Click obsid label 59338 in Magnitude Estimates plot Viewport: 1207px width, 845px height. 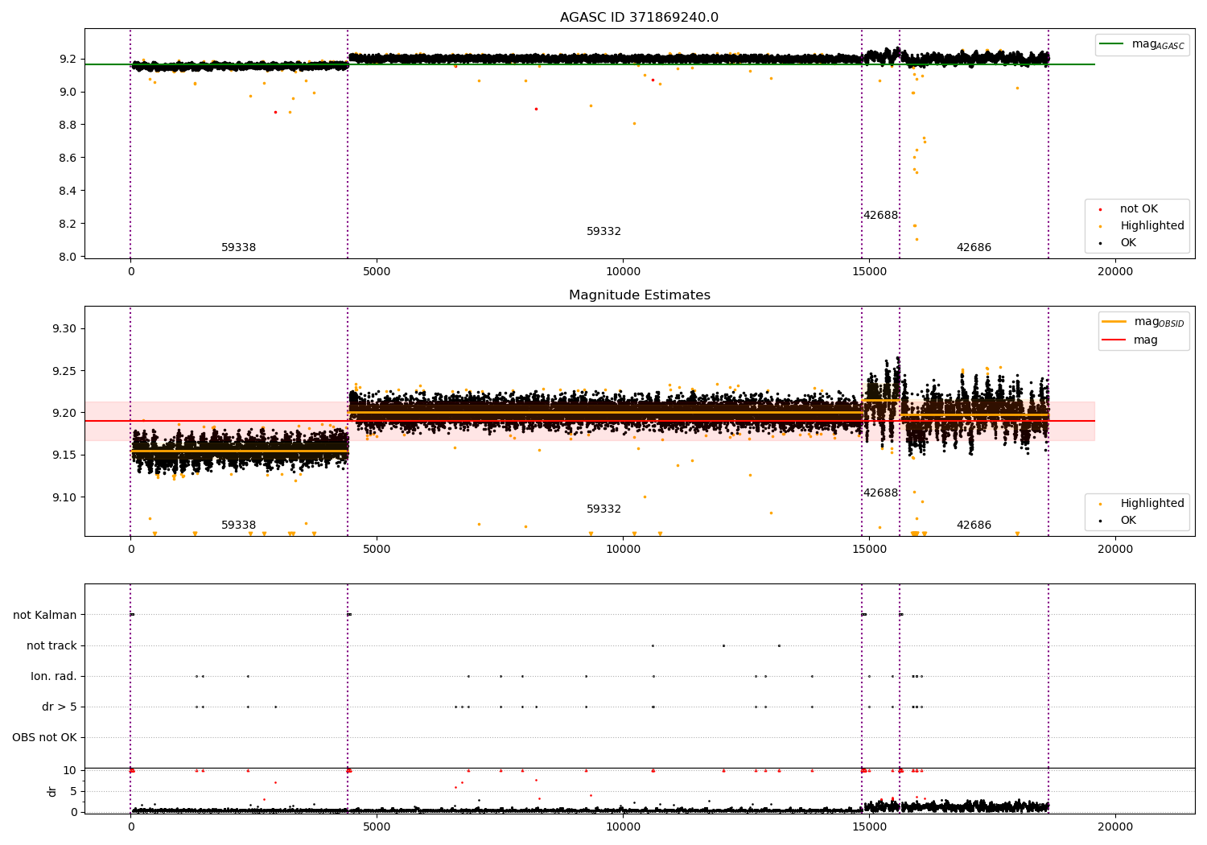click(x=239, y=526)
